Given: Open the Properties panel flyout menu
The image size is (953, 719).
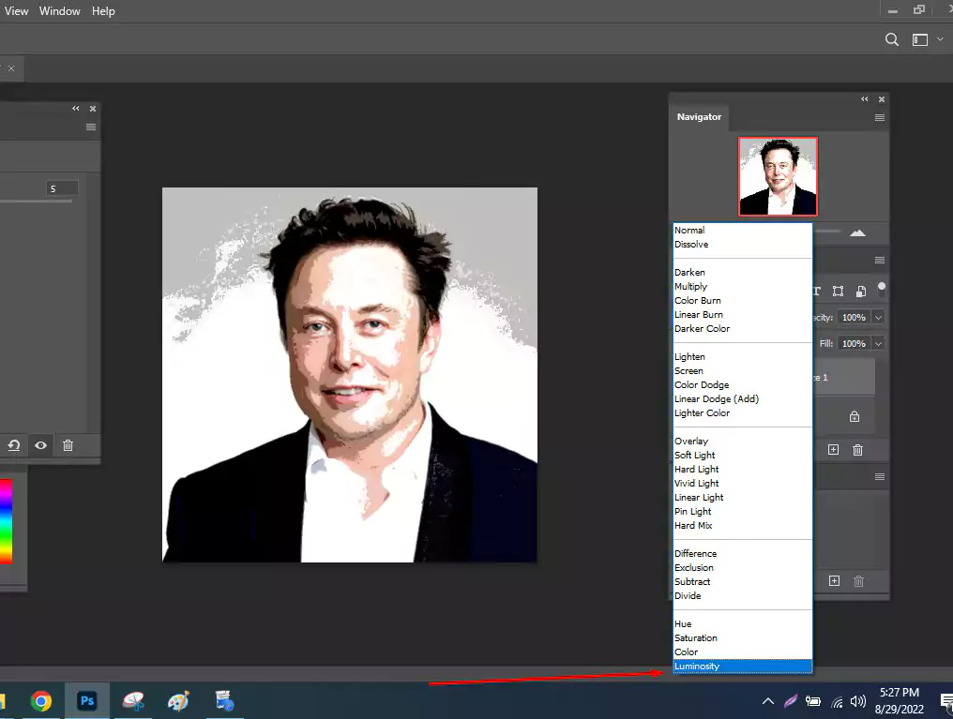Looking at the screenshot, I should [x=91, y=127].
